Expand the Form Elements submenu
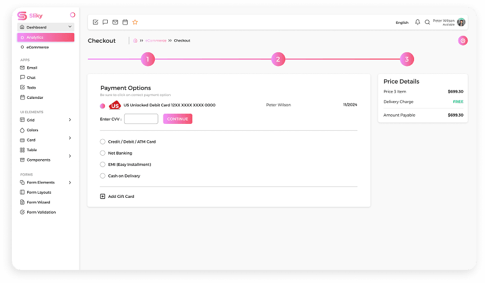 [x=70, y=182]
